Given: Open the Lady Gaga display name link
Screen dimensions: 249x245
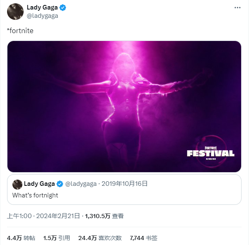Looking at the screenshot, I should coord(42,7).
